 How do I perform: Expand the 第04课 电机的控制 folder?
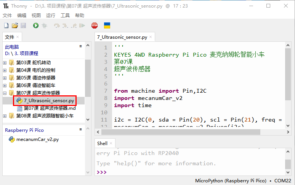point(5,71)
